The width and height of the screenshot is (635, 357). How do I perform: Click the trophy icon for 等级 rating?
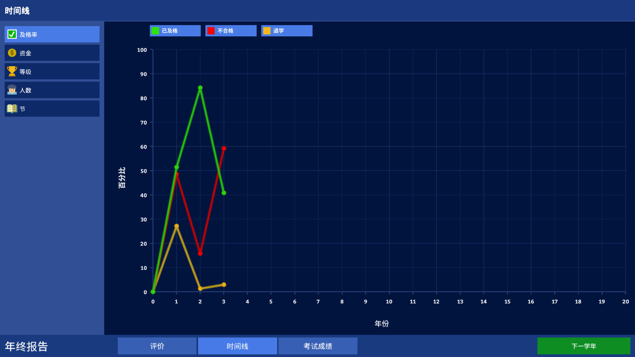coord(12,71)
